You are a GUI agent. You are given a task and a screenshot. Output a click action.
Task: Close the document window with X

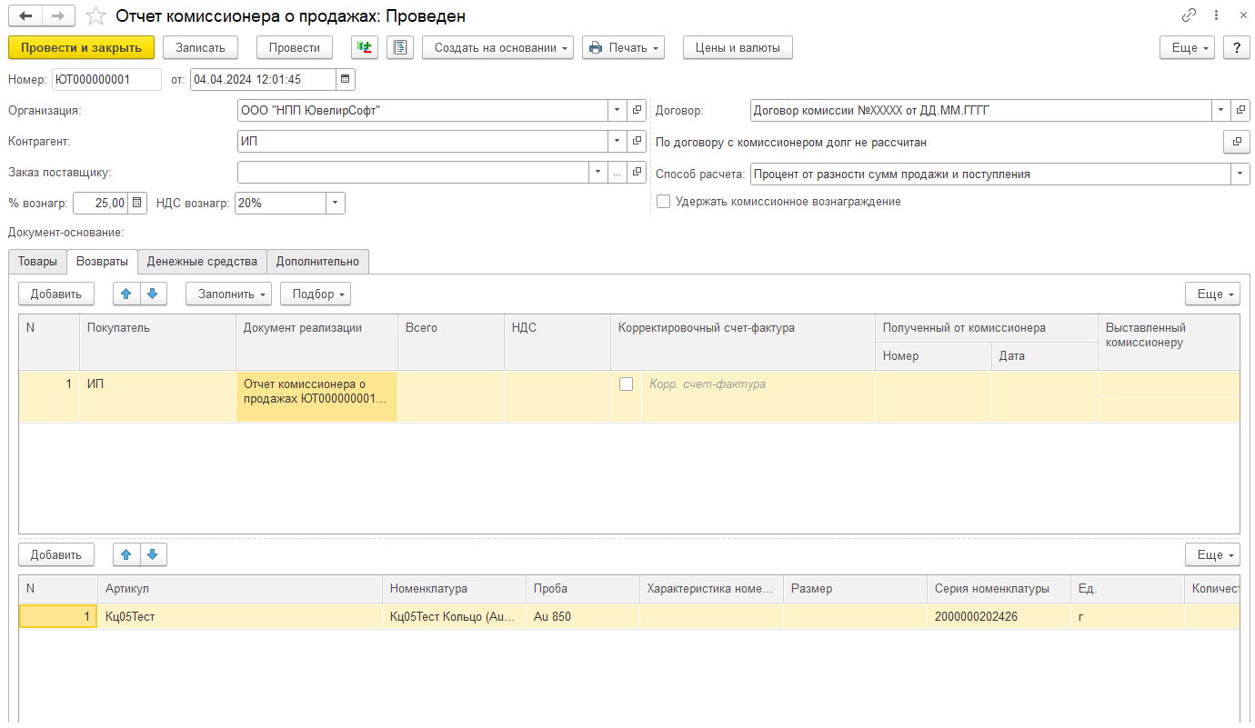click(x=1242, y=15)
